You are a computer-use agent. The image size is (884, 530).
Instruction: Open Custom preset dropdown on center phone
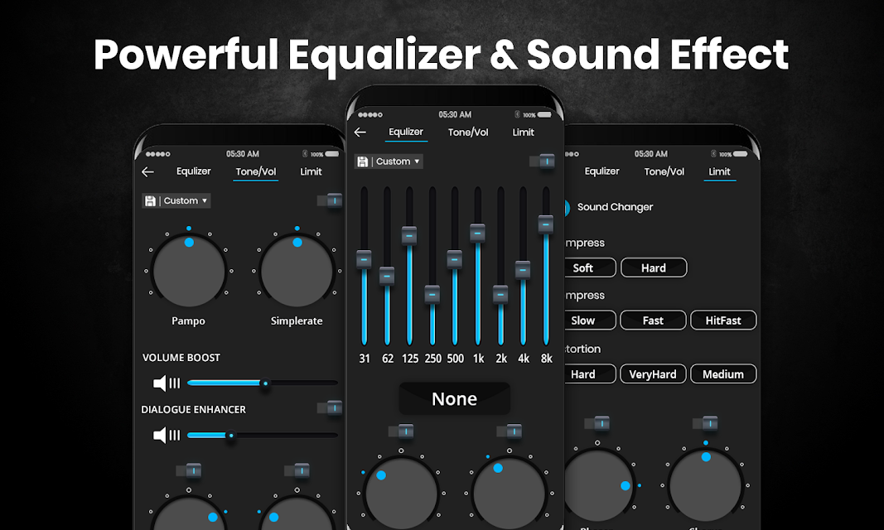389,161
